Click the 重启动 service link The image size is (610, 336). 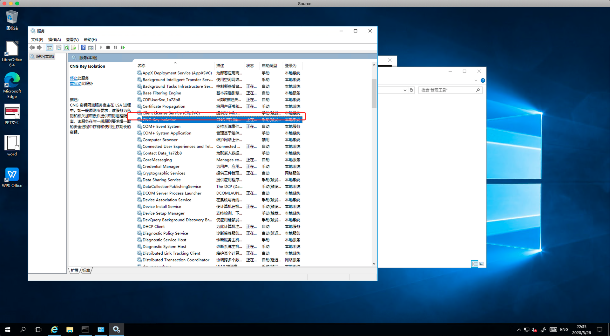tap(76, 84)
